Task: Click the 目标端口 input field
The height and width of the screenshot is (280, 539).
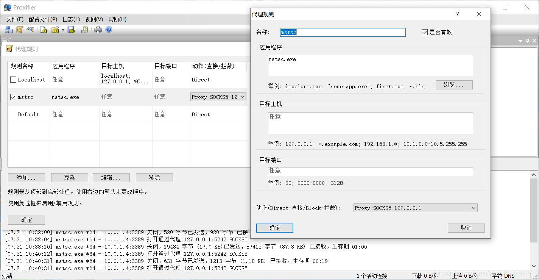Action: [371, 171]
